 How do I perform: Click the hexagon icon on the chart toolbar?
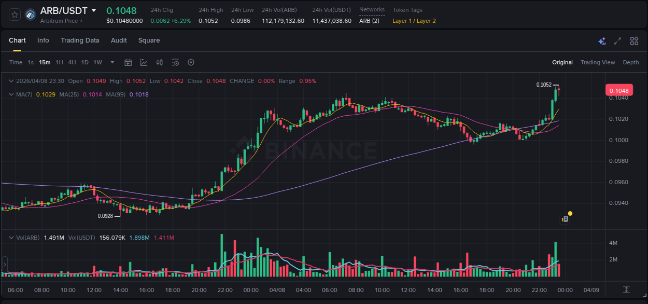pos(191,62)
